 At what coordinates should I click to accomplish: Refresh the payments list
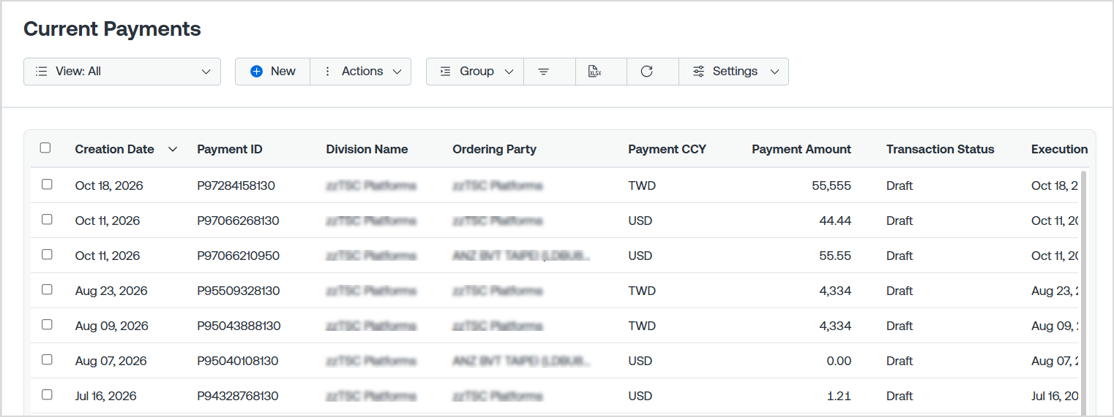coord(646,72)
